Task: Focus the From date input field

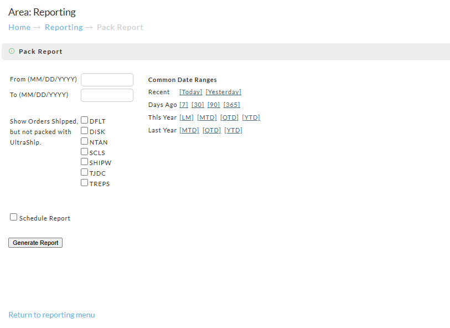Action: pos(107,80)
